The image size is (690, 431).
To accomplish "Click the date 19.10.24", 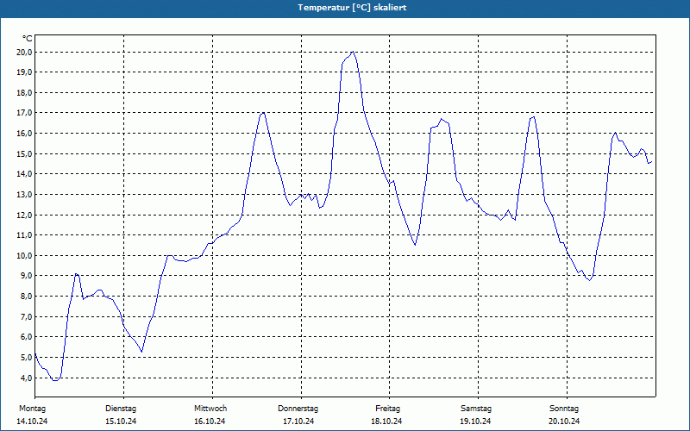I will 475,422.
